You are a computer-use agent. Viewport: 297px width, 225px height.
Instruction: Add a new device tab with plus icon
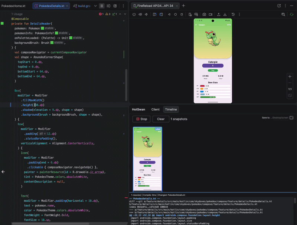coord(183,6)
